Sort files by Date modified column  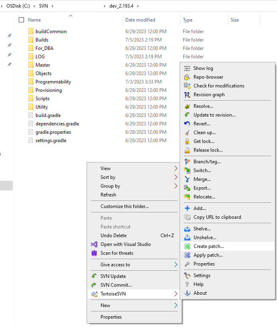coord(140,20)
